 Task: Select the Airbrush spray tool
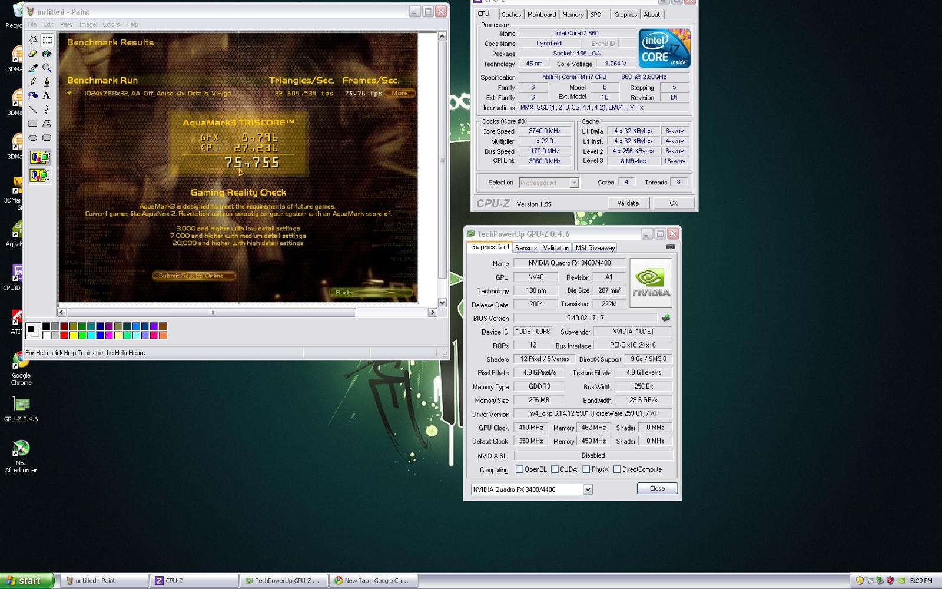click(33, 95)
